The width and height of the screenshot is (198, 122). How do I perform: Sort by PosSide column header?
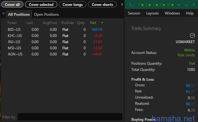tap(67, 23)
